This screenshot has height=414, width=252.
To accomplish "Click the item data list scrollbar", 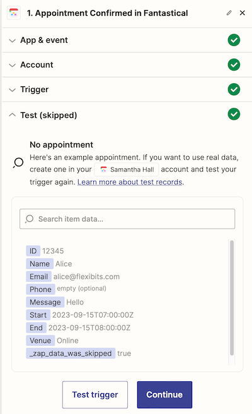I will (x=232, y=298).
